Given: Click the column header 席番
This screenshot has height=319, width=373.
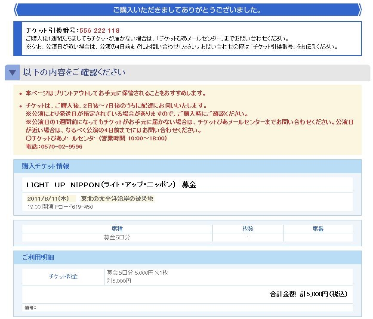Looking at the screenshot, I should click(318, 229).
